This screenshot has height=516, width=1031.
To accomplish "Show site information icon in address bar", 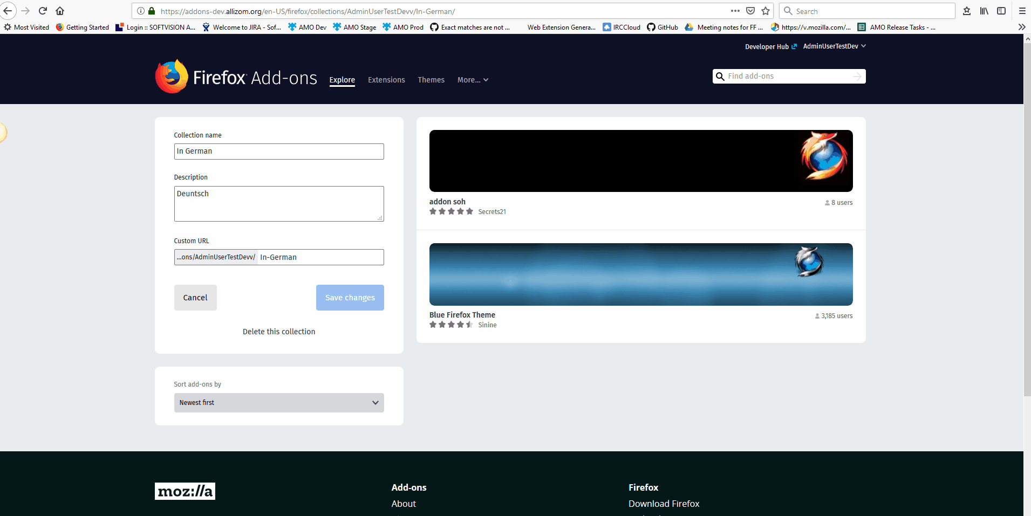I will click(141, 11).
